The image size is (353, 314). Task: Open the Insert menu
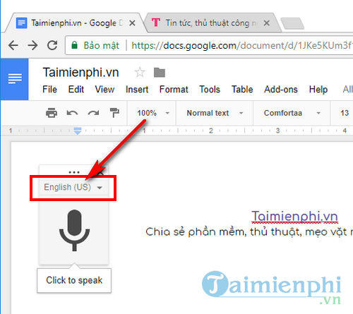coord(137,90)
